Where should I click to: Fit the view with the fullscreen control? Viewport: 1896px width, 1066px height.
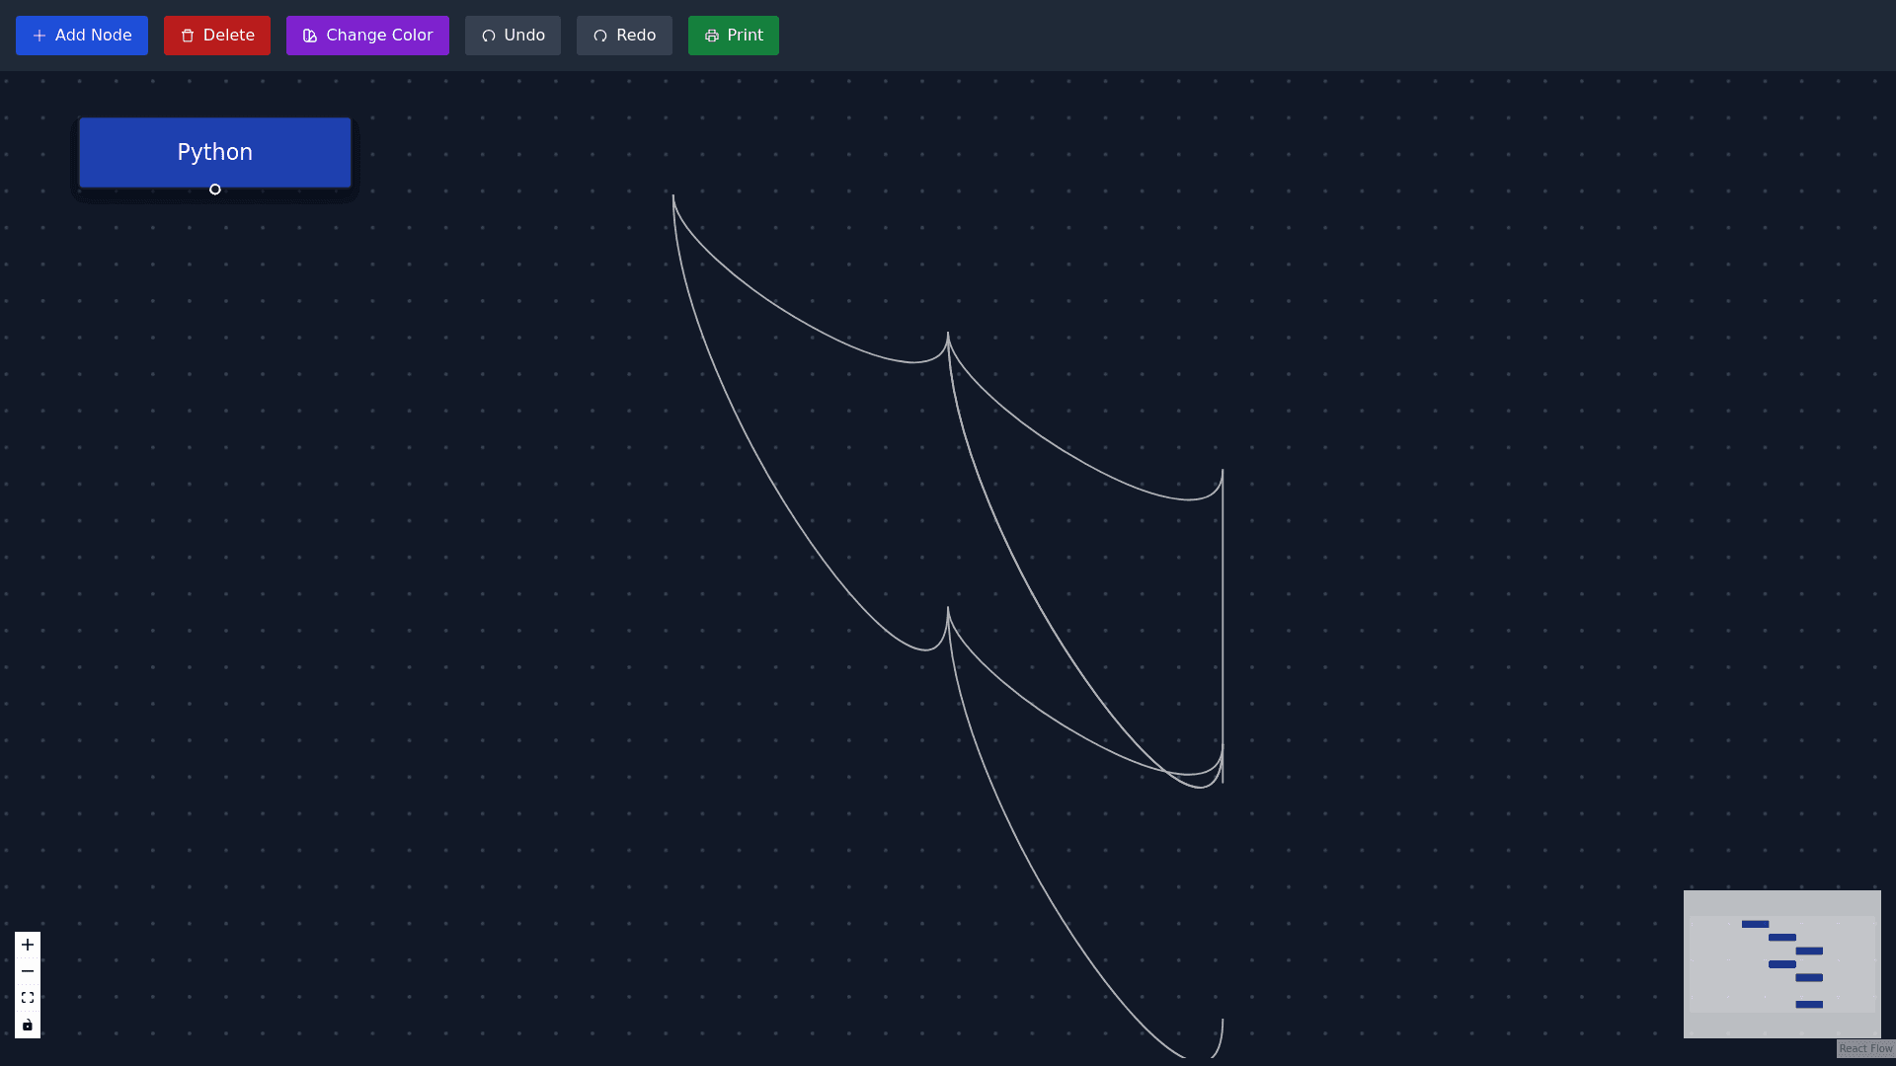click(x=28, y=998)
